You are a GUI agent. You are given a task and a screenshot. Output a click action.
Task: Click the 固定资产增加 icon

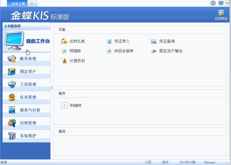[154, 51]
